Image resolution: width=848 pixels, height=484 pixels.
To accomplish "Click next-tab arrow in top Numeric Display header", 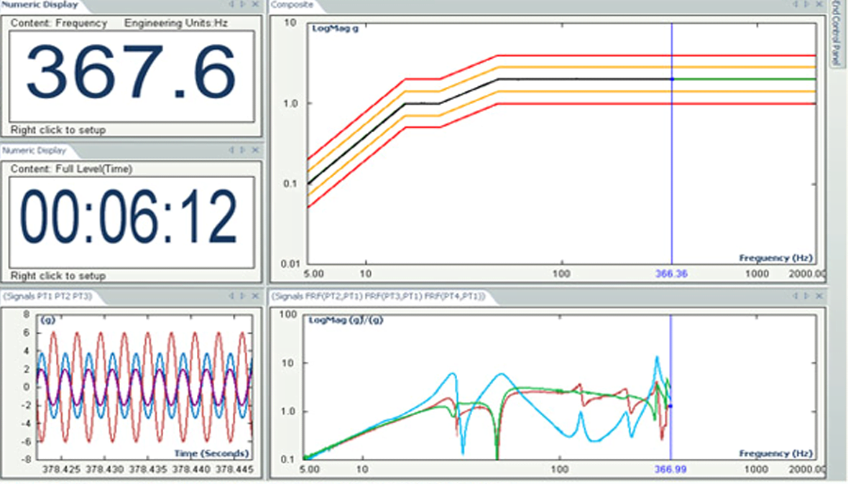I will coord(242,5).
